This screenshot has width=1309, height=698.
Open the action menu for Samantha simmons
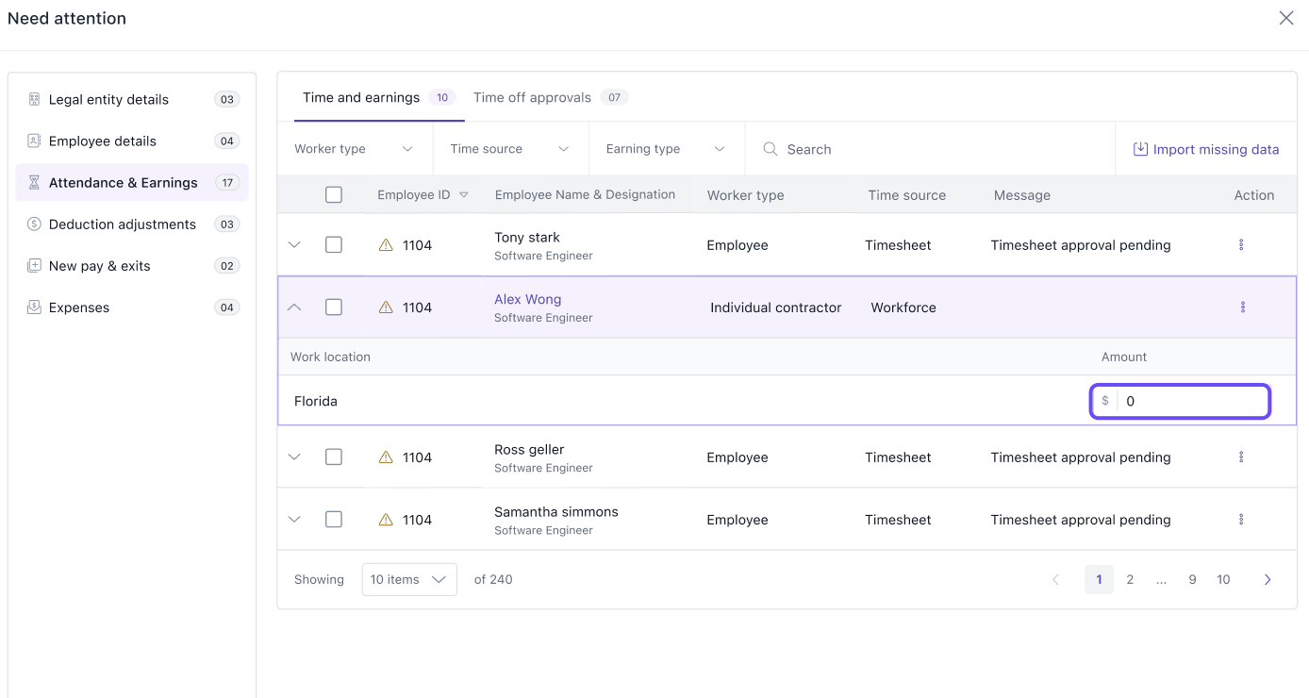[x=1241, y=520]
